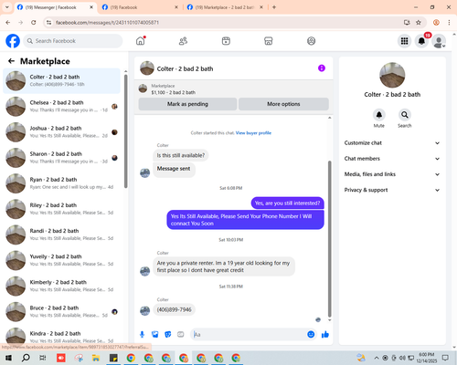Open Facebook home logo
This screenshot has height=365, width=457.
pos(13,41)
